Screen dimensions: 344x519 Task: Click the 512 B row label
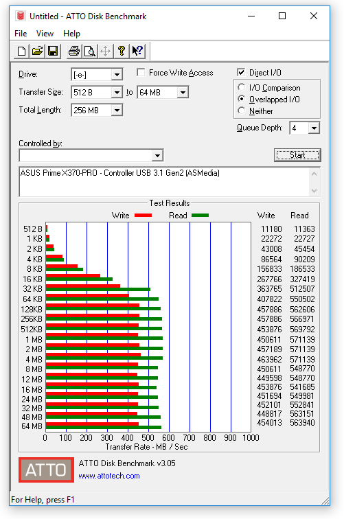coord(33,229)
